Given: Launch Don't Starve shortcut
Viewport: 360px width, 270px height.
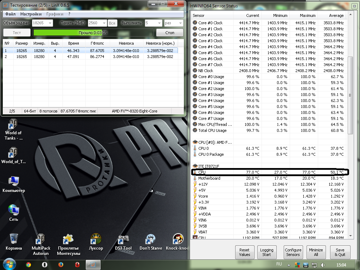Looking at the screenshot, I should [x=151, y=243].
